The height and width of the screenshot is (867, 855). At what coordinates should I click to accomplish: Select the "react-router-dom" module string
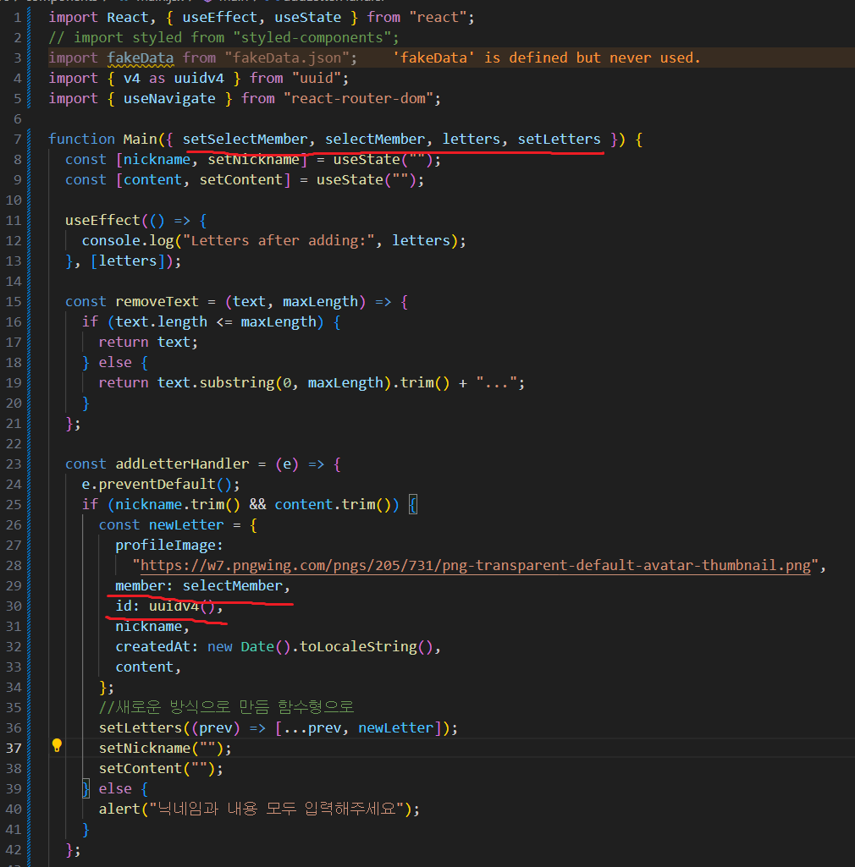[x=359, y=98]
